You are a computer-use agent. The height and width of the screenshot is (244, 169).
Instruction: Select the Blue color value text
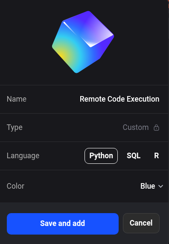click(148, 186)
